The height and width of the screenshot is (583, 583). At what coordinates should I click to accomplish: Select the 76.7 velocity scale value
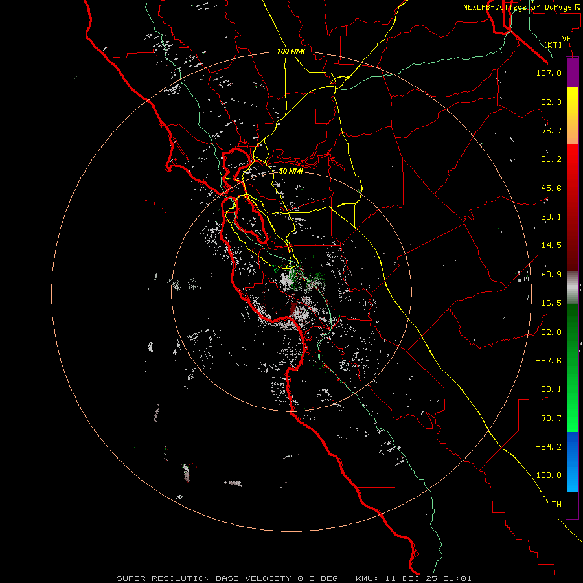point(551,130)
